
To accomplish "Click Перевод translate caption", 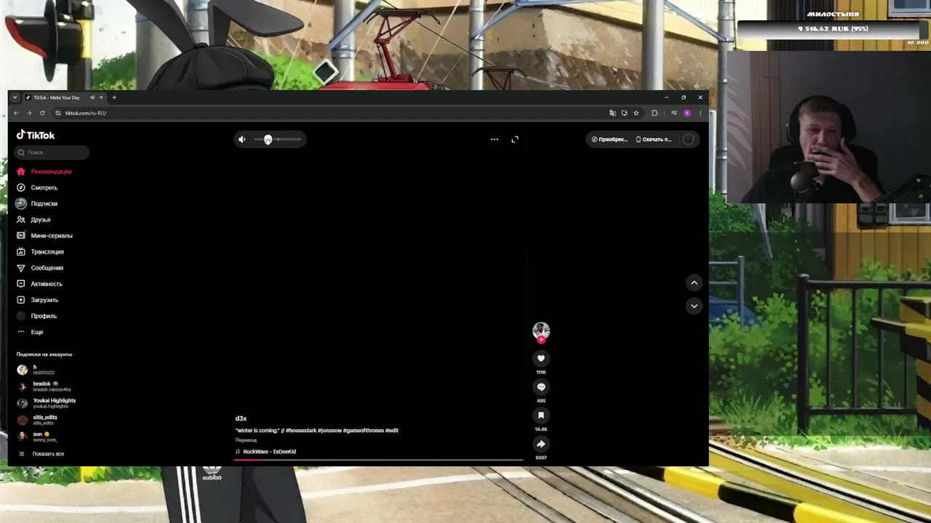I will 246,440.
